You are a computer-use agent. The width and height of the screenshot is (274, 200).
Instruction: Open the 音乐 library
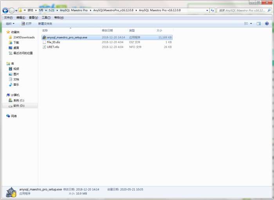click(16, 85)
